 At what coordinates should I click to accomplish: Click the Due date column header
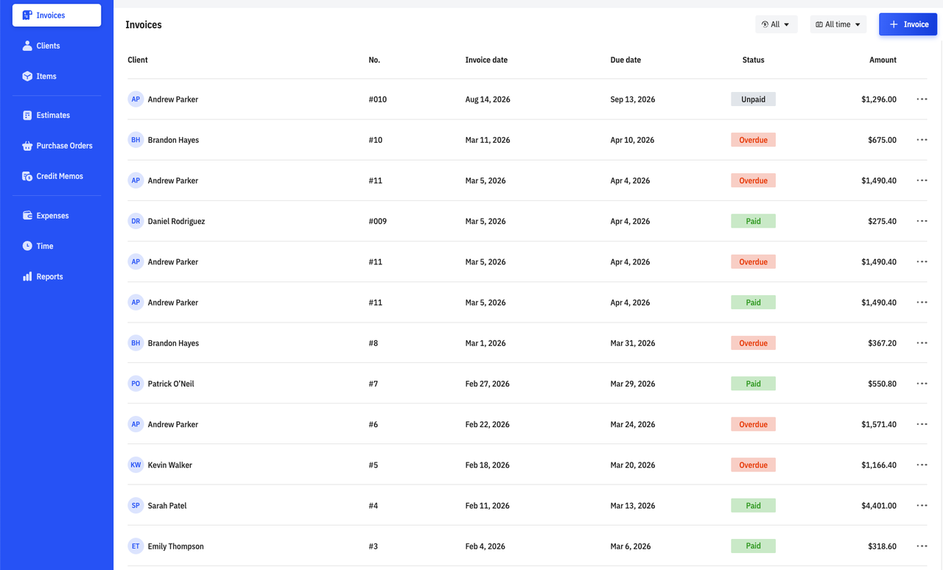pos(625,60)
